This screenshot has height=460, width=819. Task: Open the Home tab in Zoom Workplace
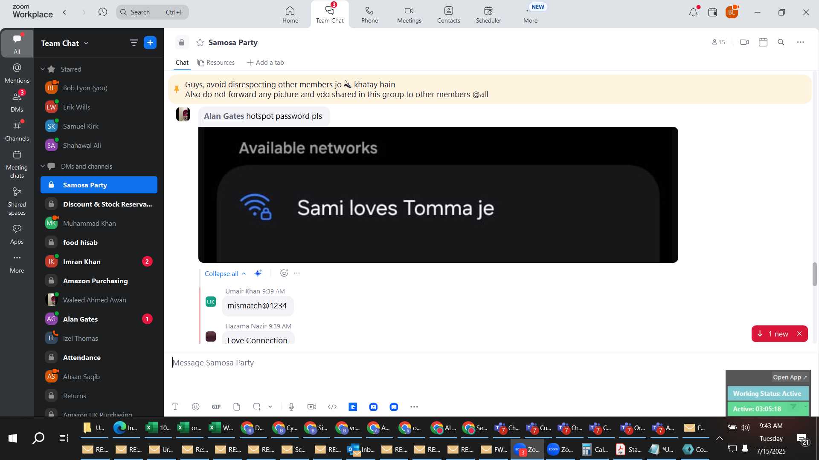[290, 14]
